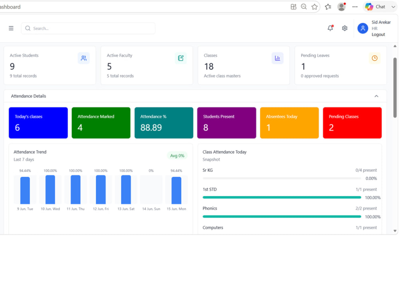Open the notifications bell
Viewport: 399px width, 299px height.
330,28
